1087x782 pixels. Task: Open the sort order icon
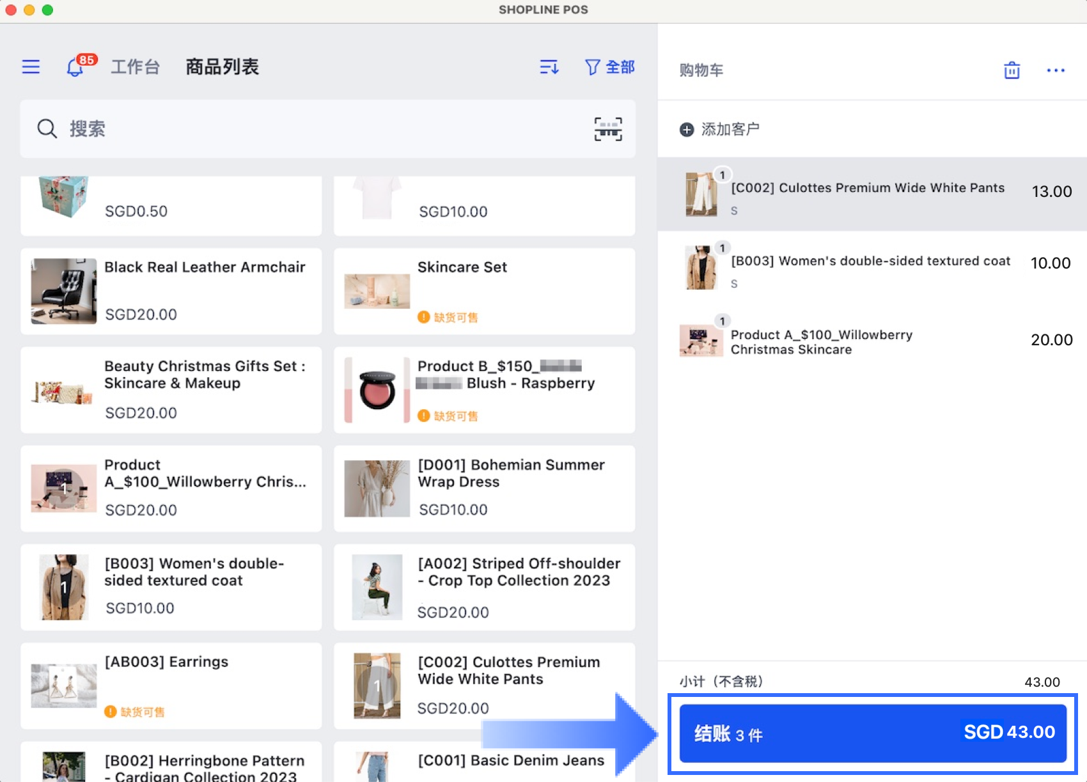click(549, 66)
